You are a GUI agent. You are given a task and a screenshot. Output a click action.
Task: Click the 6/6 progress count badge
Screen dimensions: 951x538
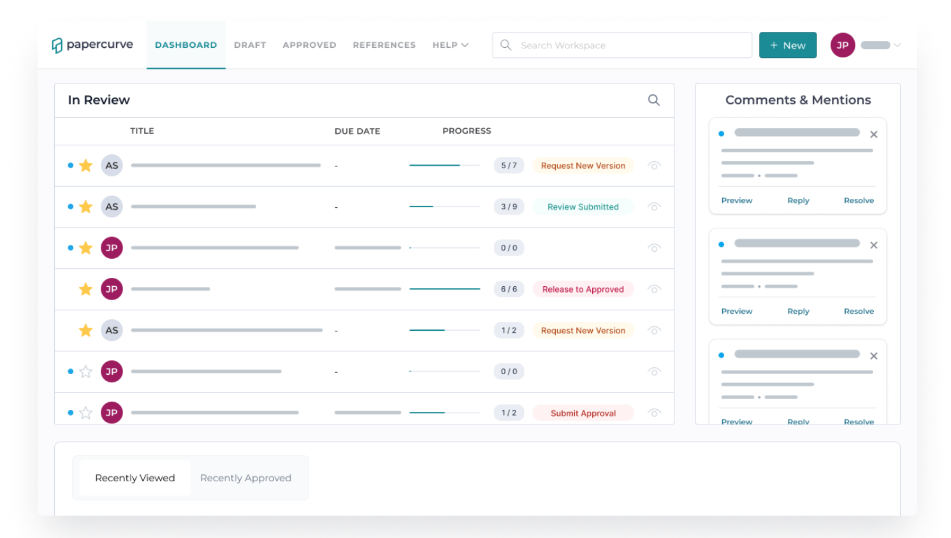pyautogui.click(x=509, y=289)
